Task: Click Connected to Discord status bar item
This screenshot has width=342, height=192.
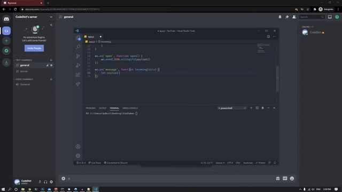Action: 115,163
